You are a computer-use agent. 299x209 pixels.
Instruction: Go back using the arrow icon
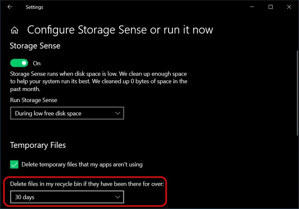click(10, 7)
